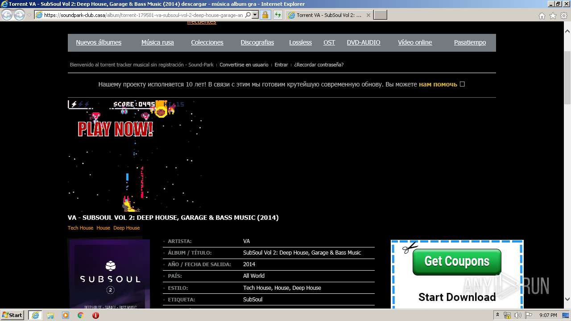Click the Entrar login link
Viewport: 571px width, 321px height.
click(x=281, y=65)
